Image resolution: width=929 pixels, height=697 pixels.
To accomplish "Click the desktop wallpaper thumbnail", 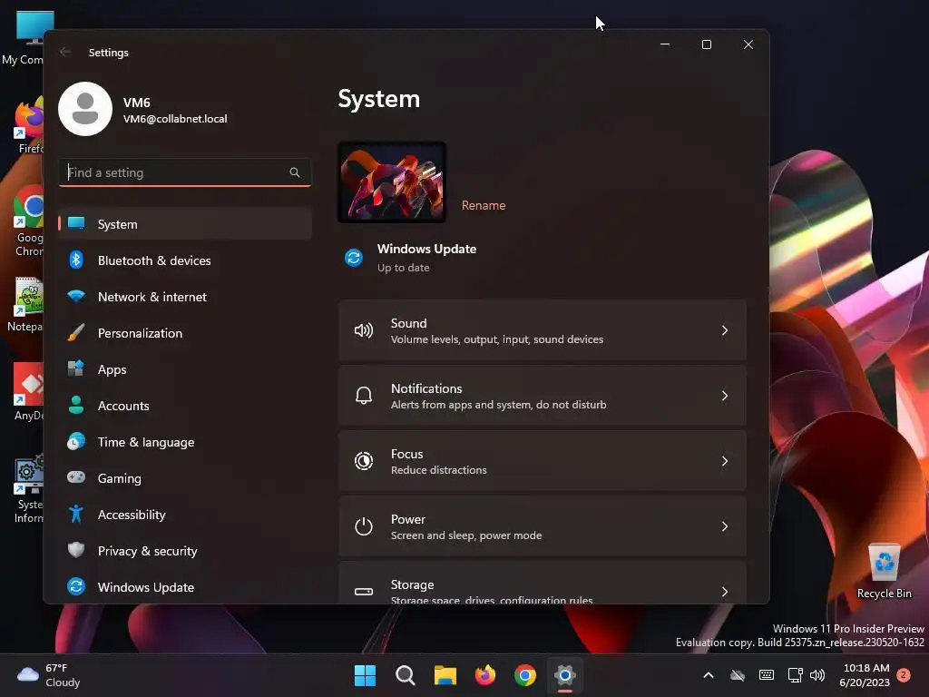I will coord(392,182).
